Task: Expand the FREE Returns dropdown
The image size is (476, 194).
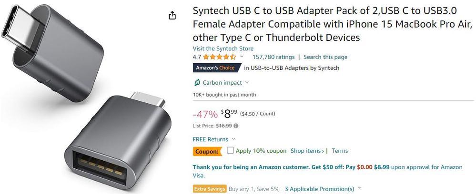Action: pos(233,139)
